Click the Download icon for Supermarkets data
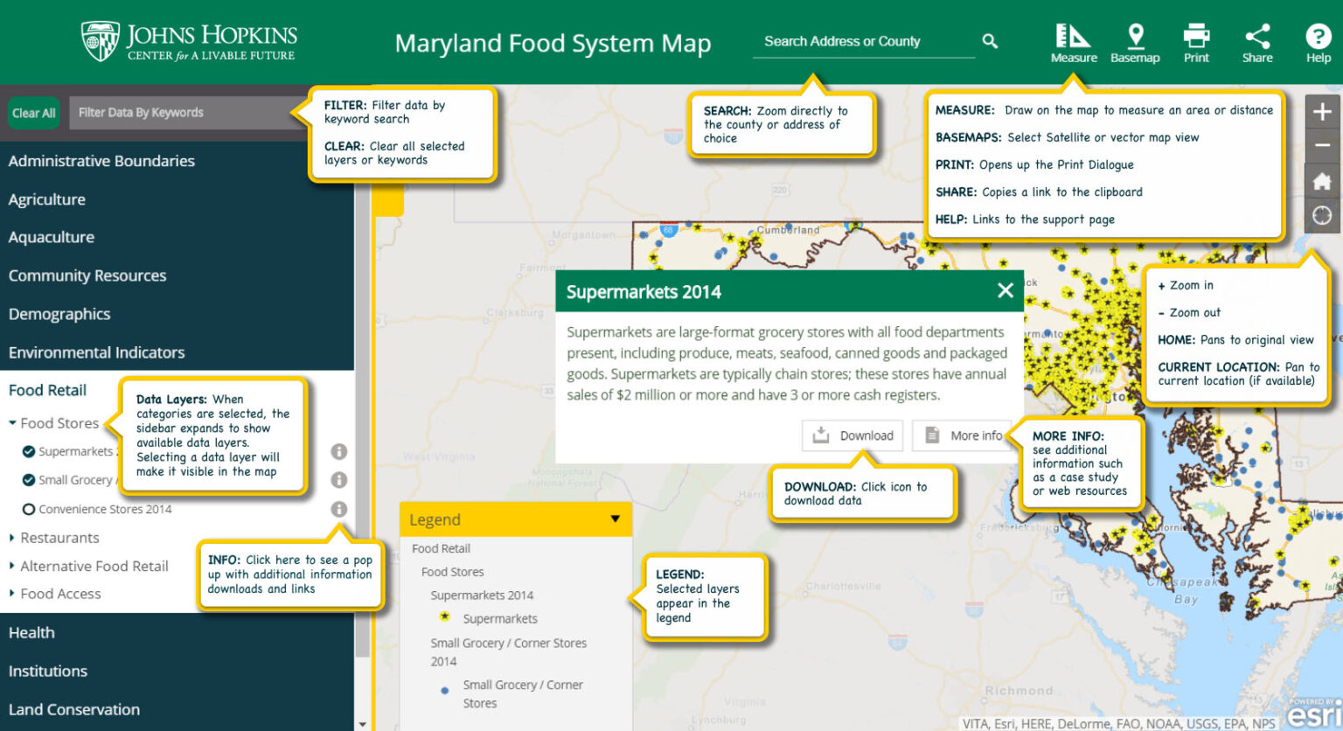1343x731 pixels. pos(852,435)
